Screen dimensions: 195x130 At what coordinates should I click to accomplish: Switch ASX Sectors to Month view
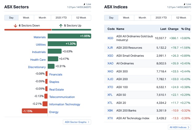coord(43,18)
